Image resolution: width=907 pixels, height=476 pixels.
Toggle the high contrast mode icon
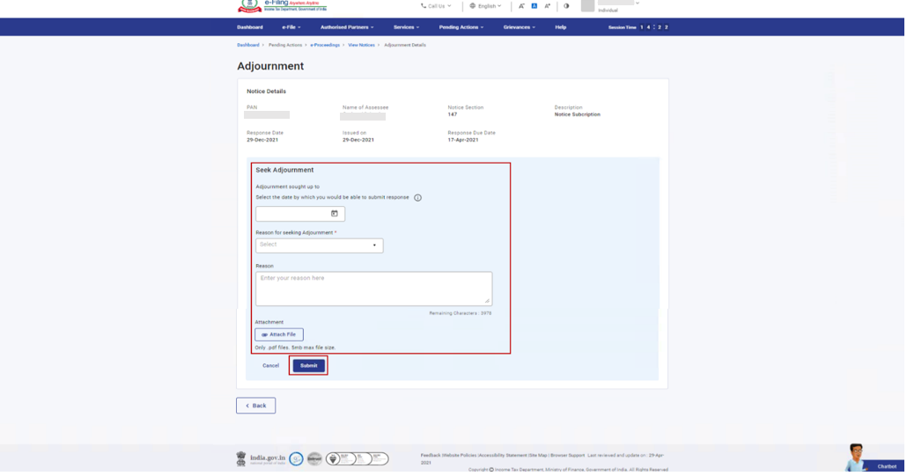point(567,6)
